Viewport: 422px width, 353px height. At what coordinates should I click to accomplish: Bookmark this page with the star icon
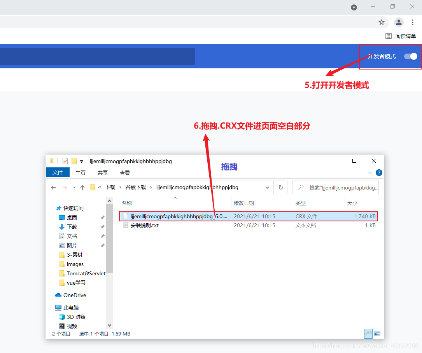pos(382,22)
